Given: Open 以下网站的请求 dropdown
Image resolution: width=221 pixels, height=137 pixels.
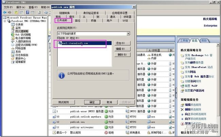Looking at the screenshot, I should (x=128, y=33).
